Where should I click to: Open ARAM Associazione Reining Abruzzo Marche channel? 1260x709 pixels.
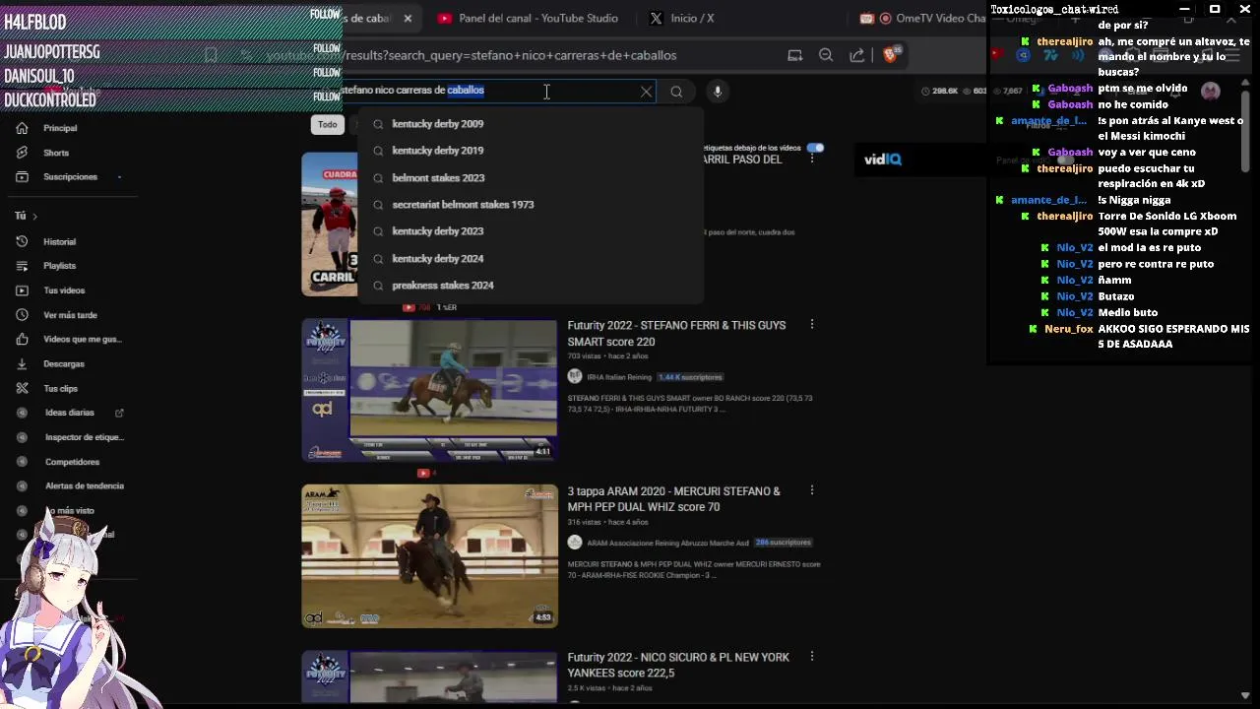[x=667, y=543]
